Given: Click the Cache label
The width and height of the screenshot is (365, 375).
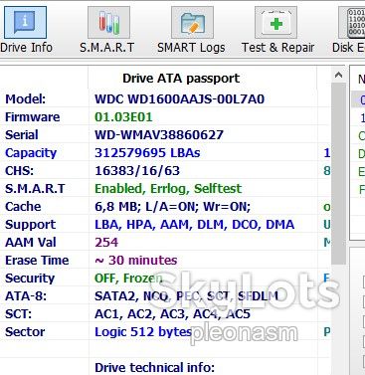Looking at the screenshot, I should click(23, 207).
